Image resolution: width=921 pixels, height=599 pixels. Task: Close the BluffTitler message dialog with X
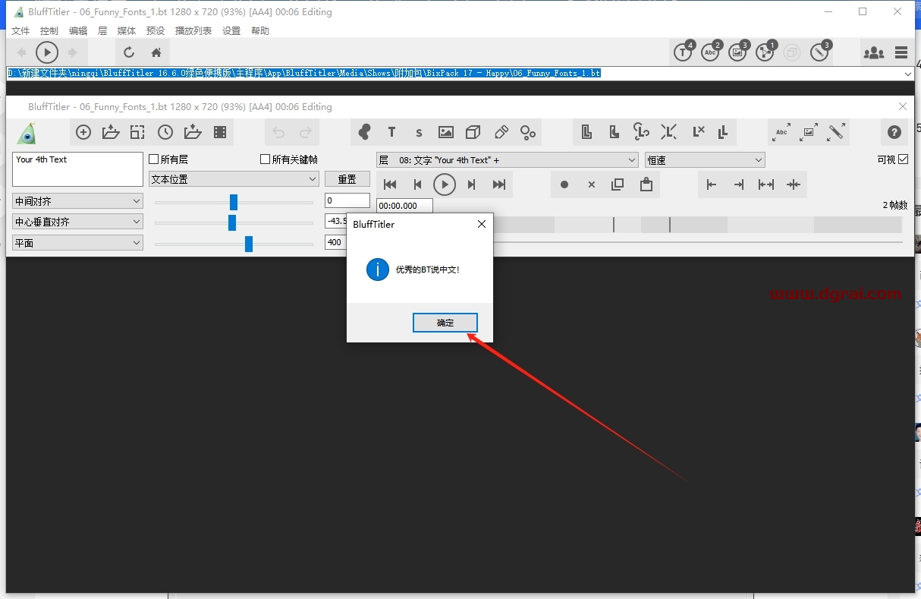click(x=481, y=224)
